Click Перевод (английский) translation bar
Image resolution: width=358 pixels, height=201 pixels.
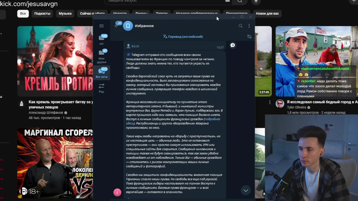pos(183,37)
